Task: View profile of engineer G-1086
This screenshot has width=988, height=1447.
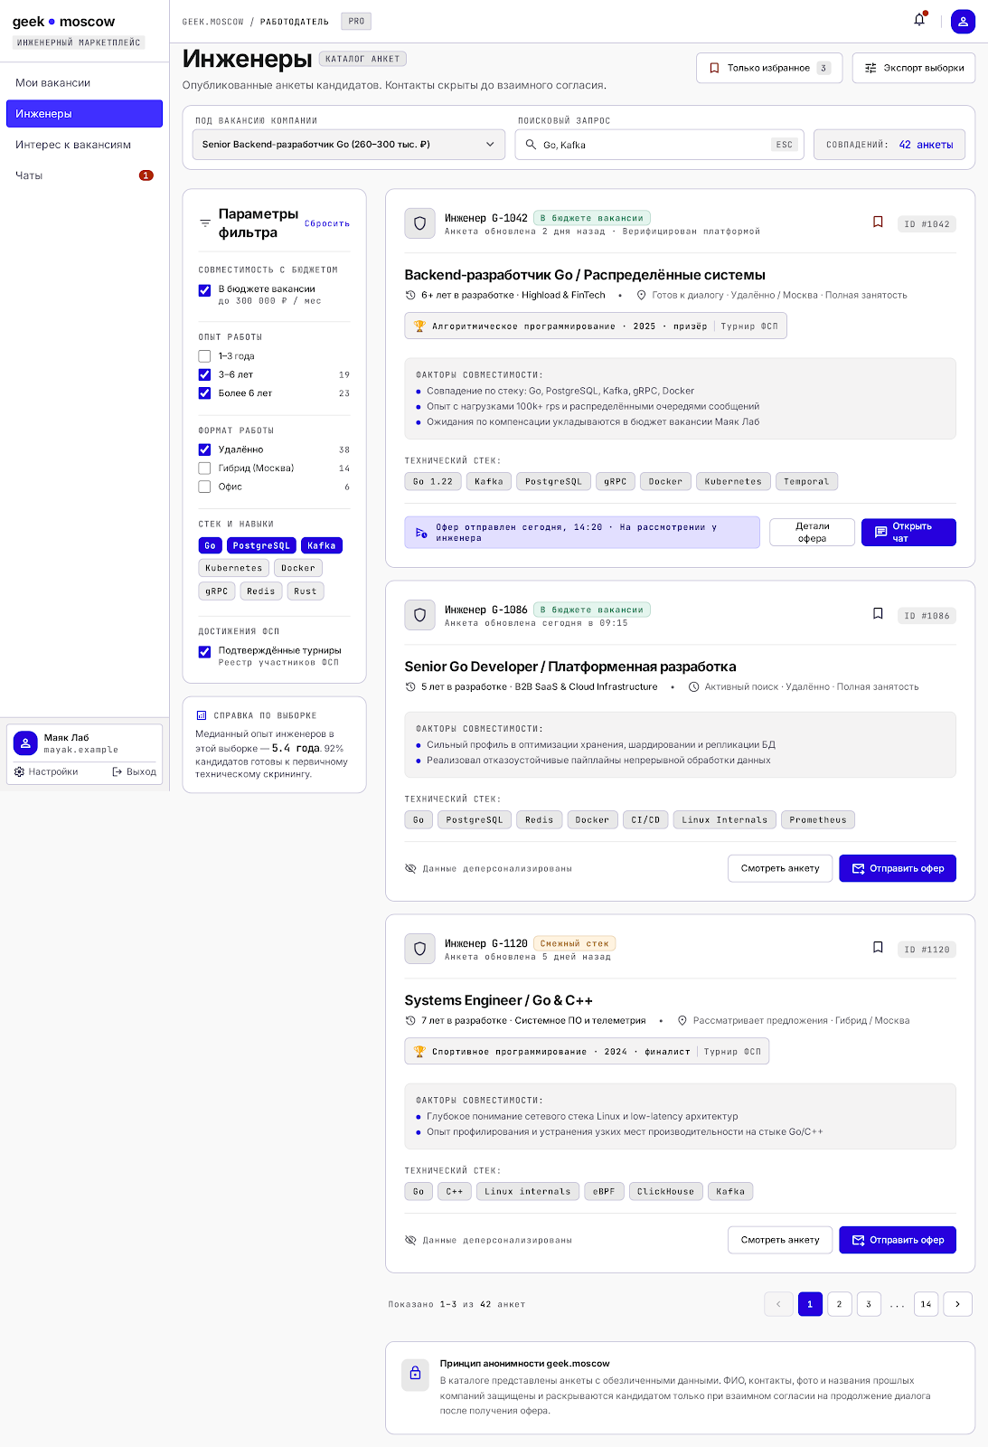Action: [x=780, y=868]
